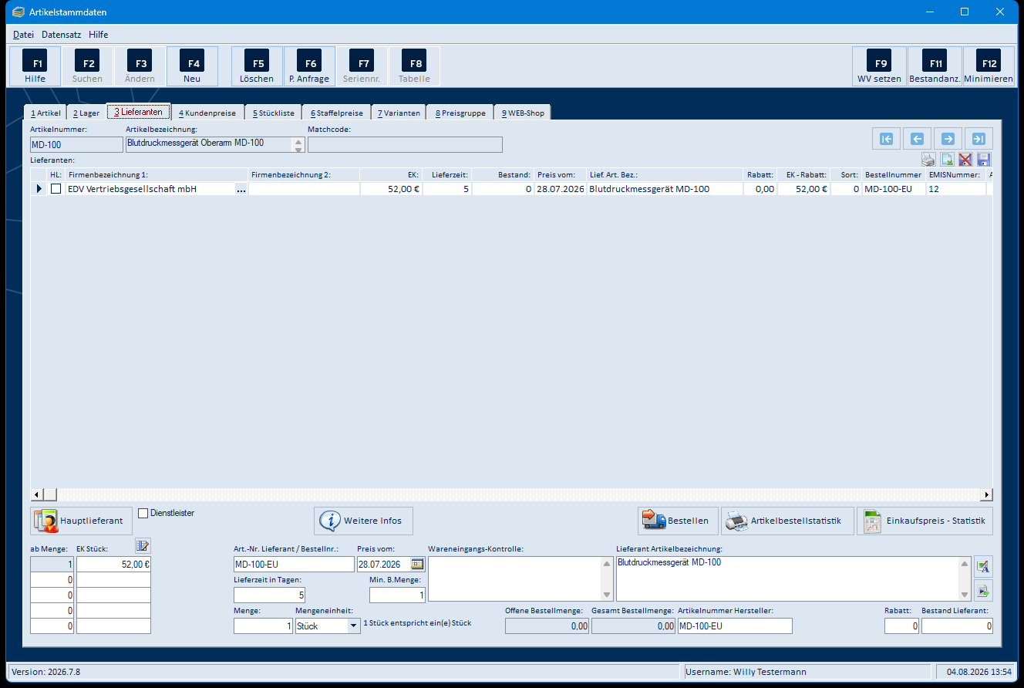Print the supplier list via printer icon
The image size is (1024, 688).
click(928, 160)
